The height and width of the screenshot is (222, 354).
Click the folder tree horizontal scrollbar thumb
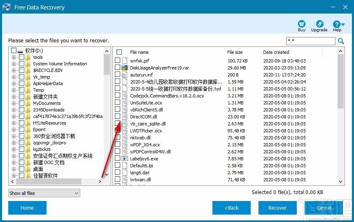[x=49, y=181]
